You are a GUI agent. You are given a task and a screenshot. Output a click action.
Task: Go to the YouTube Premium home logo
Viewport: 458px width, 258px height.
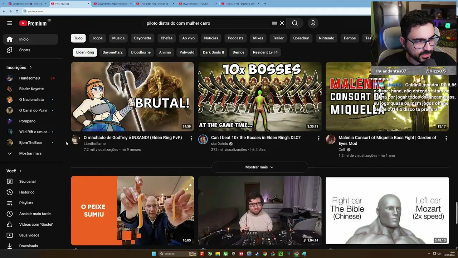33,23
